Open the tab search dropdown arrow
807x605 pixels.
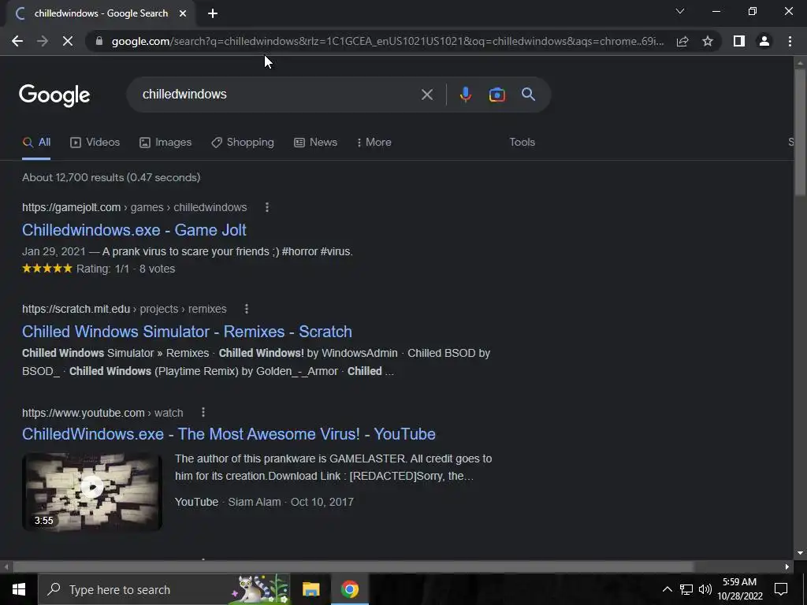[x=680, y=11]
